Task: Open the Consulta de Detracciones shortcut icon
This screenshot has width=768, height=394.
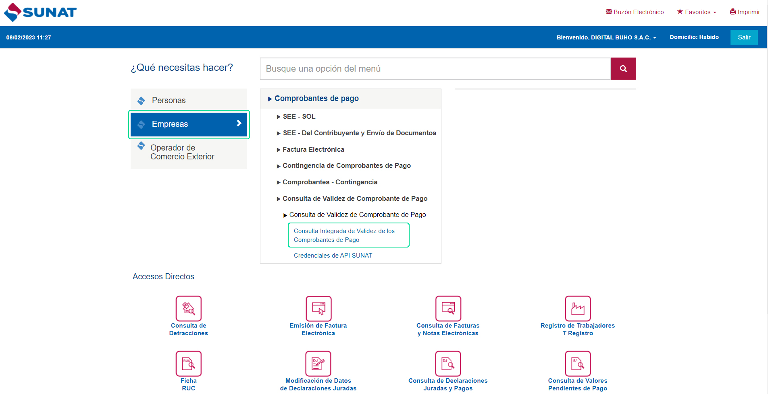Action: click(188, 309)
